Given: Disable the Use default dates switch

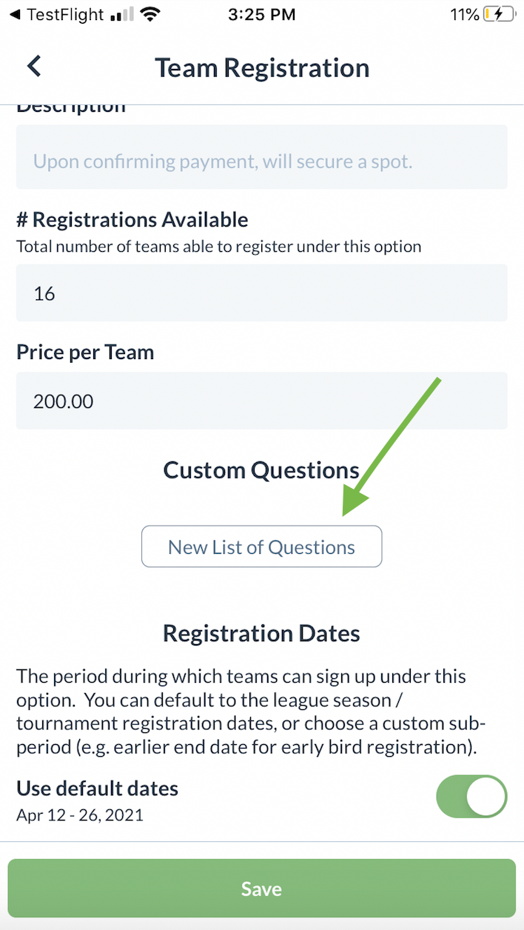Looking at the screenshot, I should [471, 797].
